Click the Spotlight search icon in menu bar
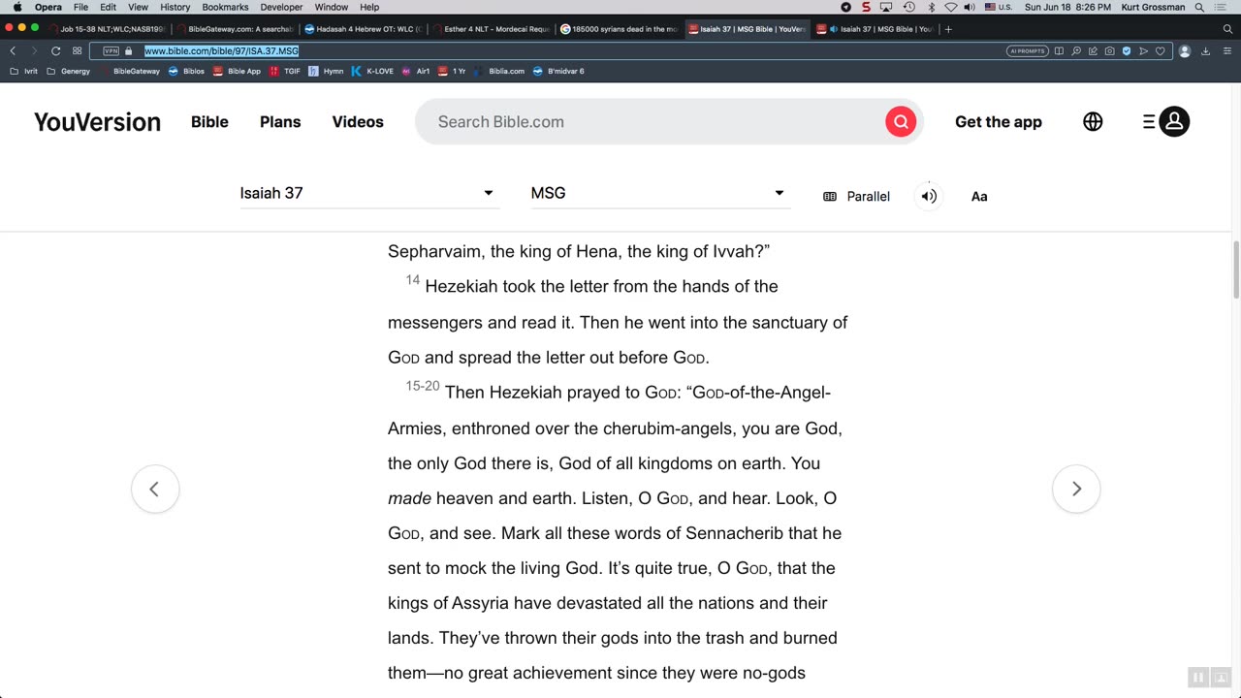The width and height of the screenshot is (1241, 698). pyautogui.click(x=1199, y=7)
